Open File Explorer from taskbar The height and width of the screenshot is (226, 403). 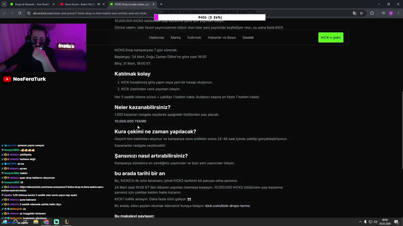click(36, 222)
